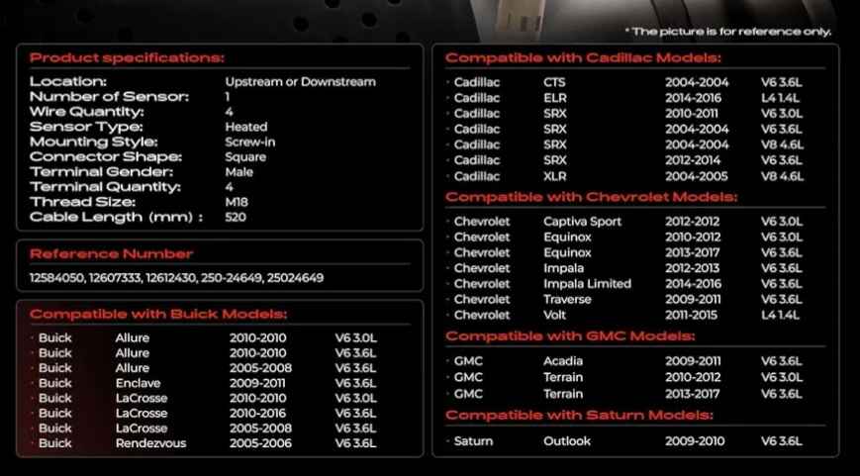Click "2009-2011" in the Chevrolet Traverse row
The height and width of the screenshot is (476, 860).
click(x=693, y=300)
